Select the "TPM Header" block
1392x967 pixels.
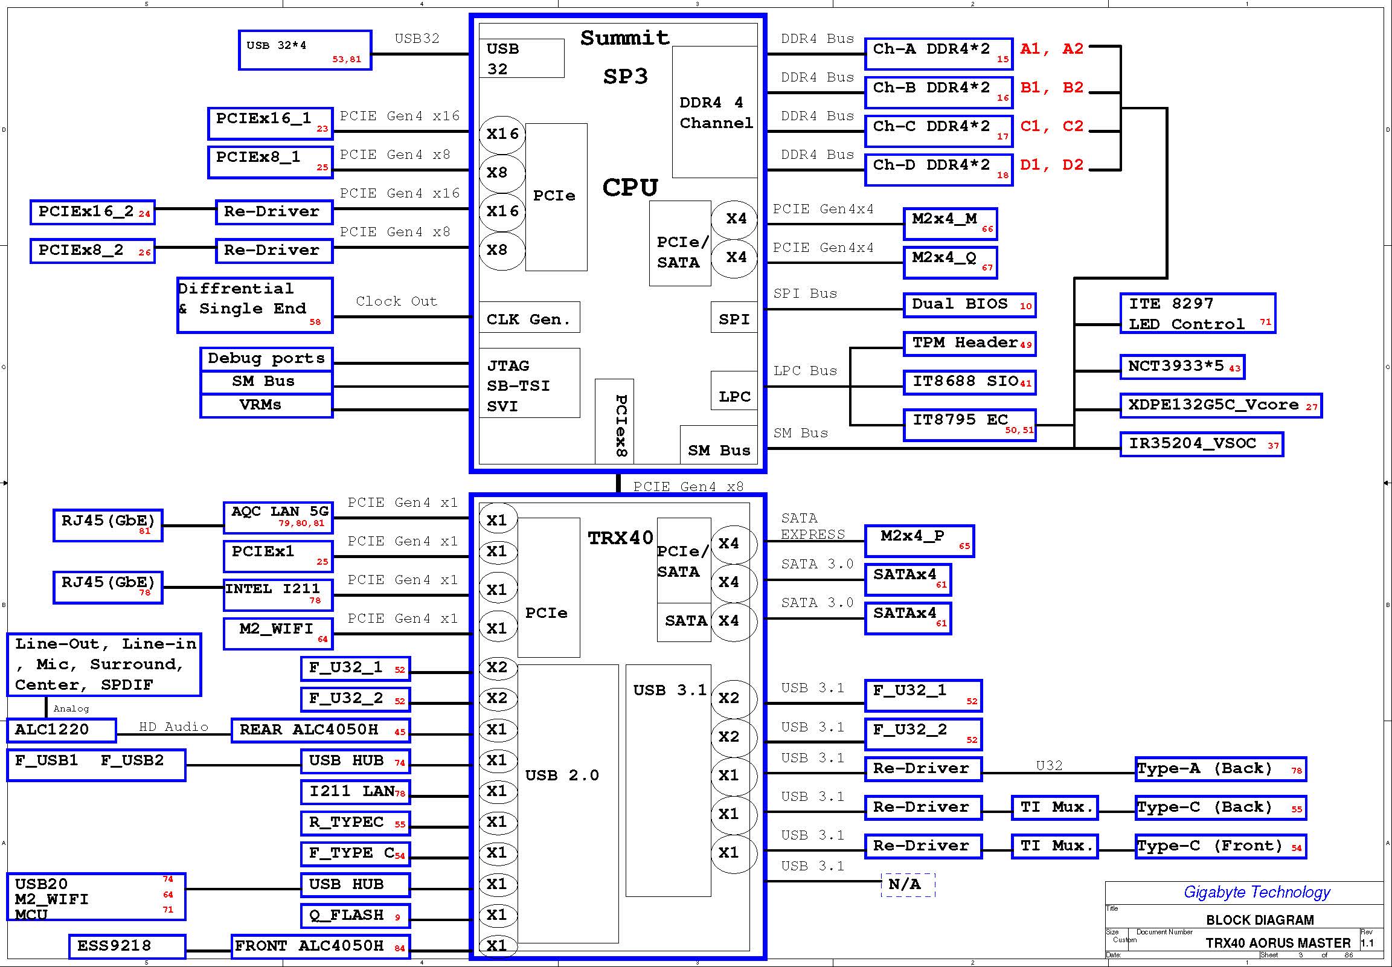[970, 344]
